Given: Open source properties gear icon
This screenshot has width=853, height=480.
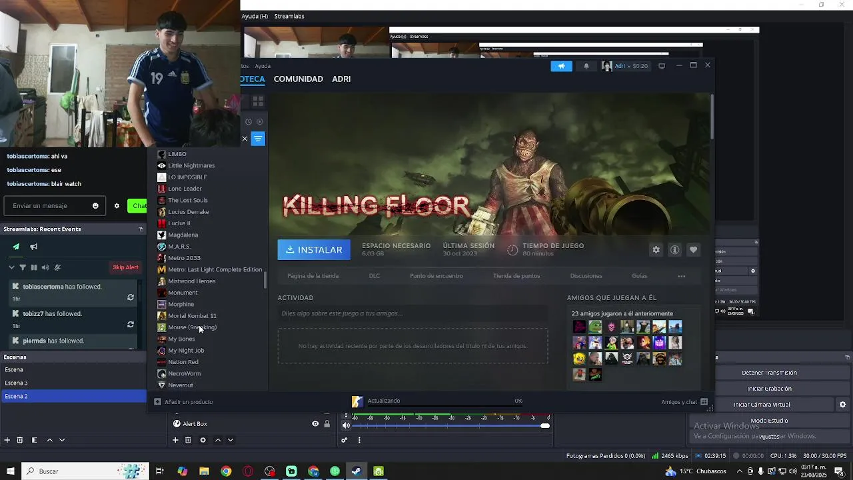Looking at the screenshot, I should 203,440.
